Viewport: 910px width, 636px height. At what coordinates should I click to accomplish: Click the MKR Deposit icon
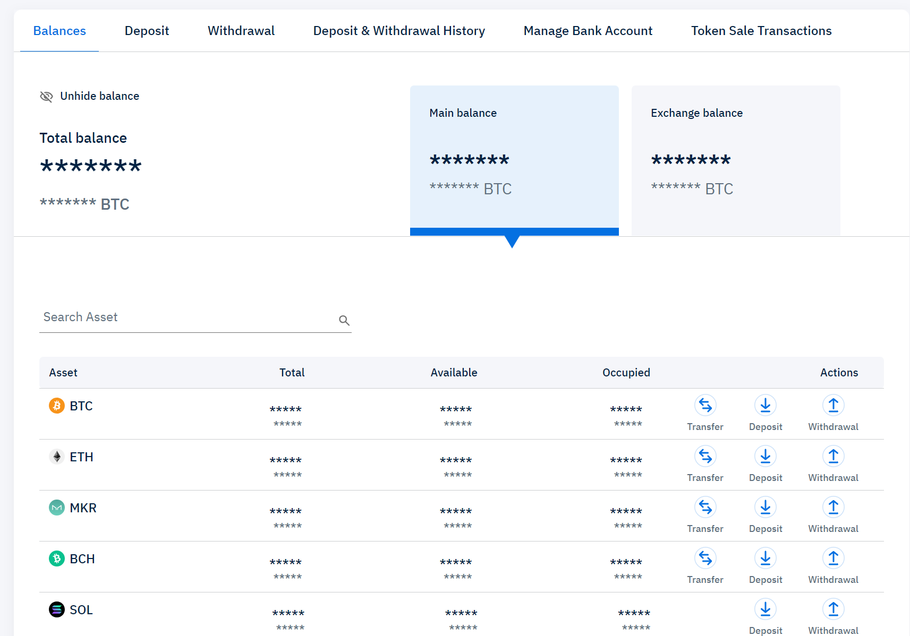(x=765, y=508)
